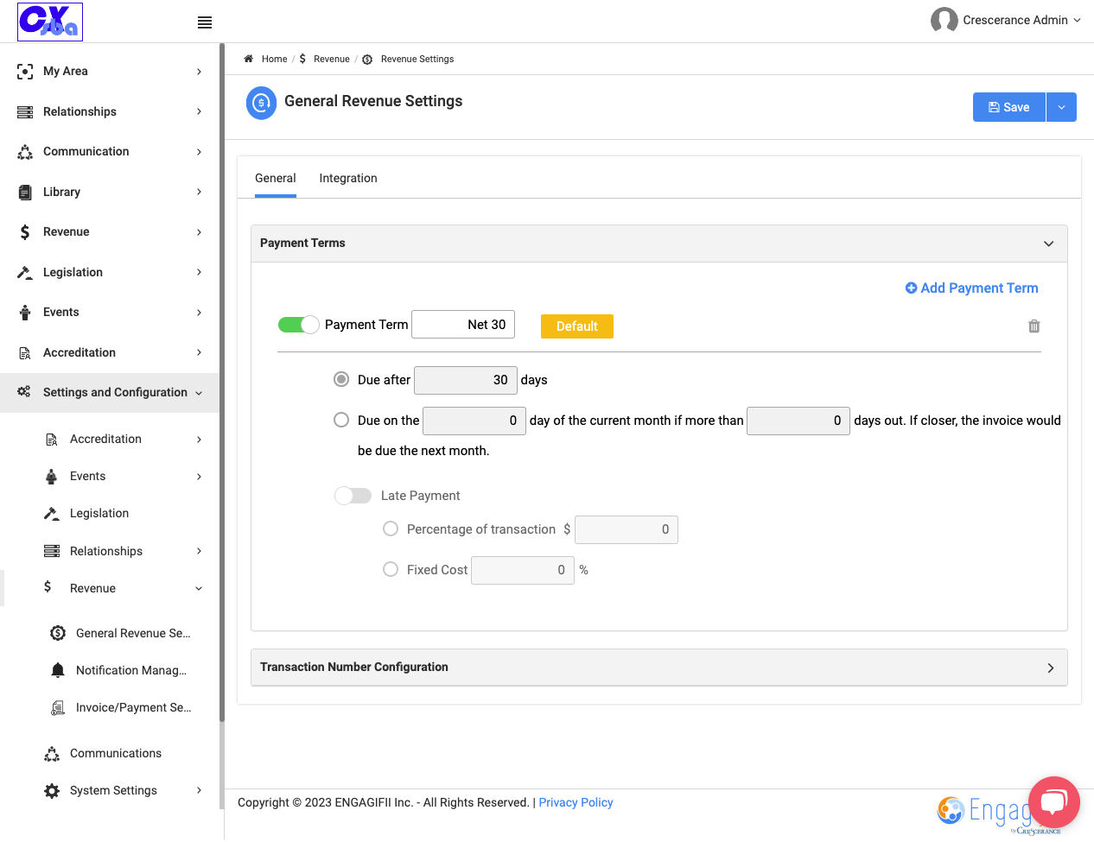
Task: Expand the System Settings chevron
Action: (200, 791)
